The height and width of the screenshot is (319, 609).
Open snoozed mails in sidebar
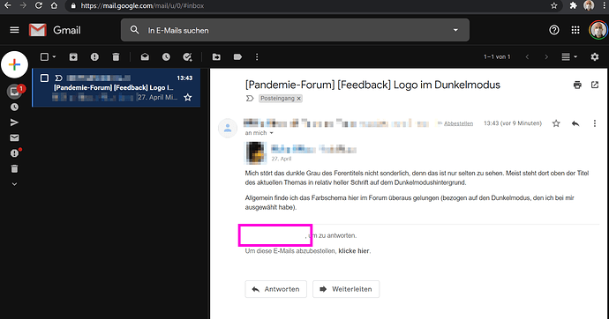click(x=14, y=107)
